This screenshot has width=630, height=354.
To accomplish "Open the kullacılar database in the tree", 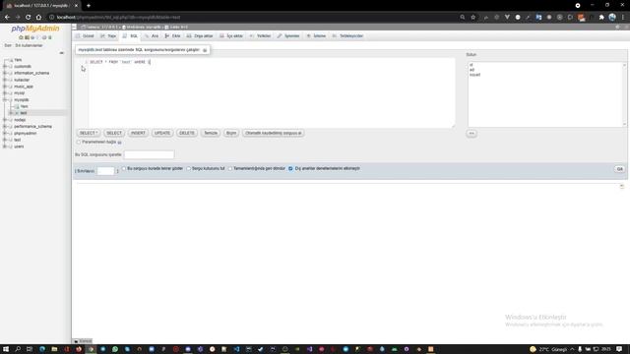I will 22,80.
